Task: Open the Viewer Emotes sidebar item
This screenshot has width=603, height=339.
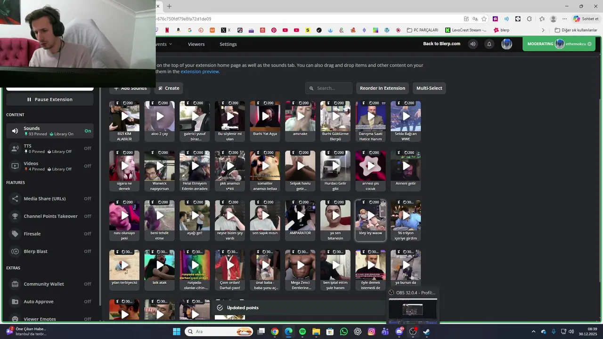Action: [x=50, y=319]
